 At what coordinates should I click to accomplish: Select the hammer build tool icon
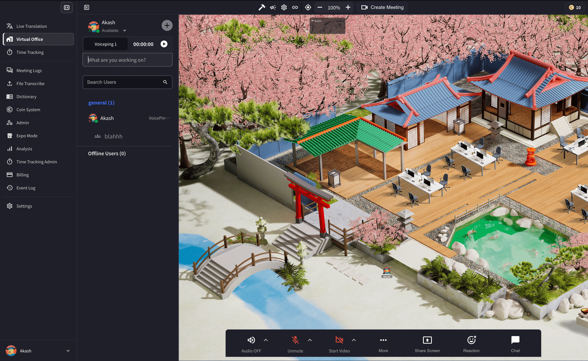262,7
